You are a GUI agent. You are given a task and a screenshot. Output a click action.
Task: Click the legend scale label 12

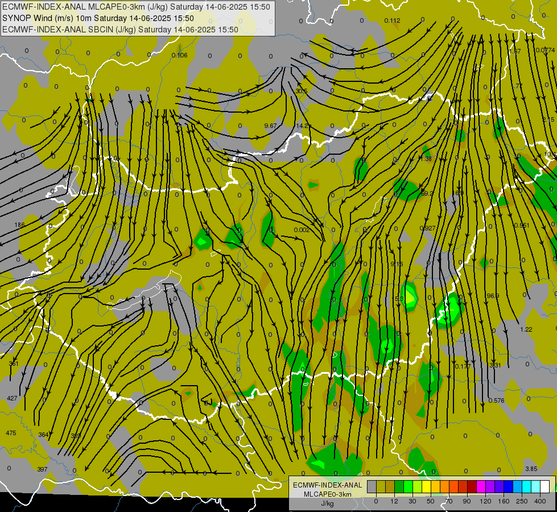pyautogui.click(x=394, y=501)
